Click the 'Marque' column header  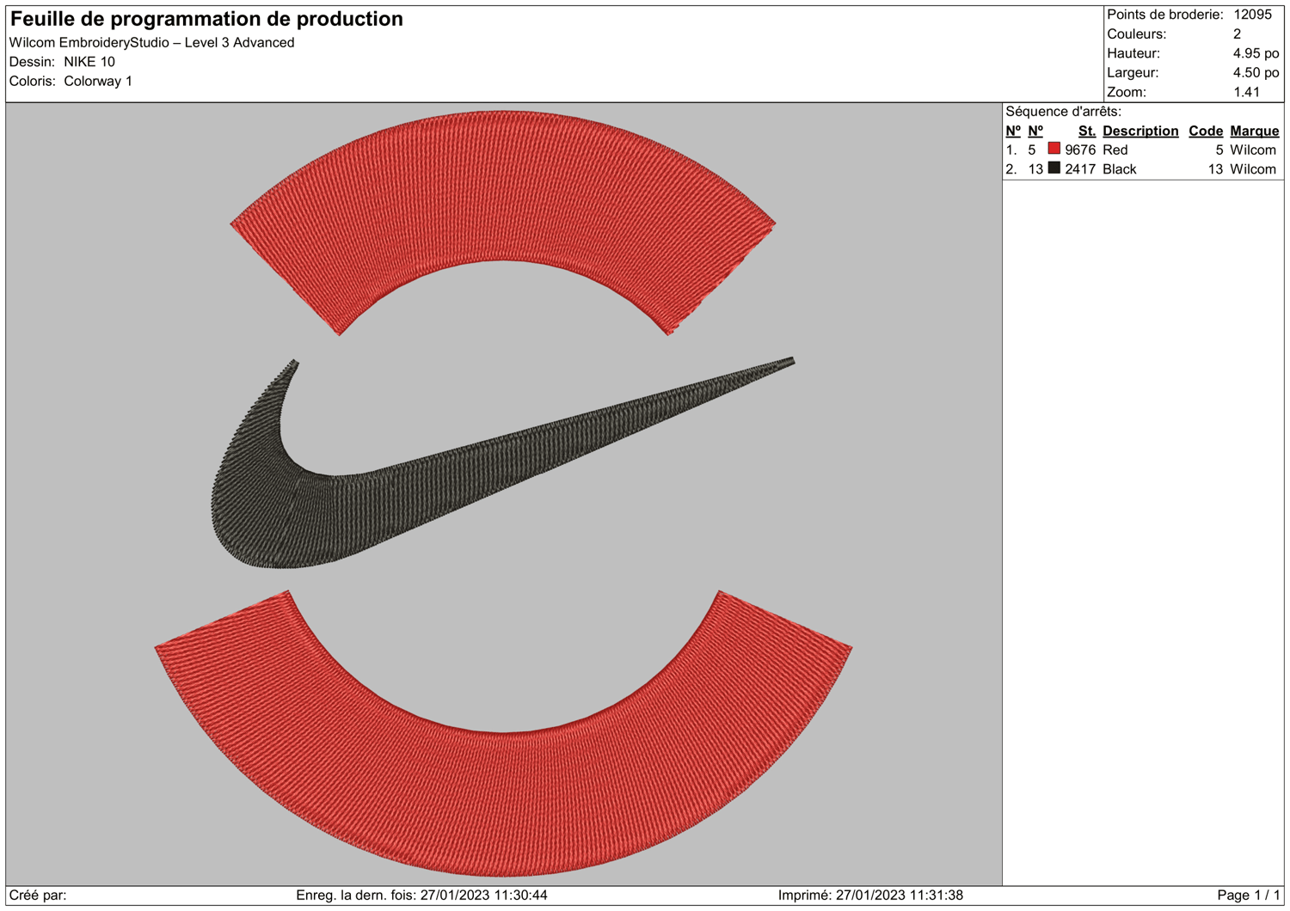click(x=1255, y=131)
